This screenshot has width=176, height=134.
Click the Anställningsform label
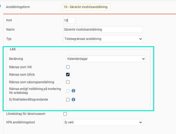point(18,7)
